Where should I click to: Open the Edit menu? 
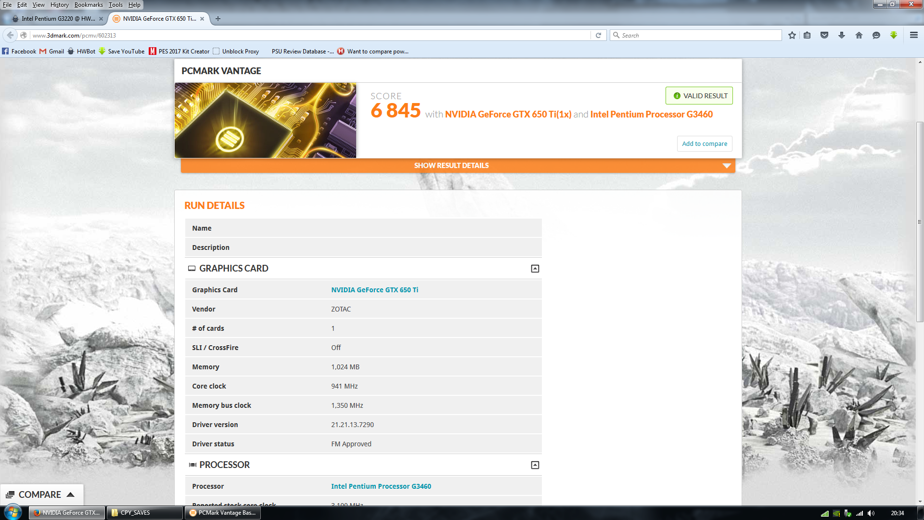tap(22, 5)
